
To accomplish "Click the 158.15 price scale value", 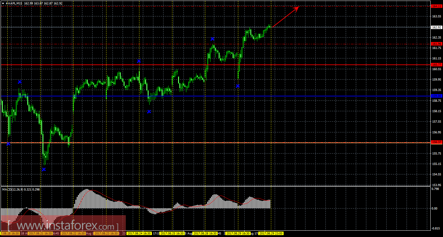I will pos(436,111).
